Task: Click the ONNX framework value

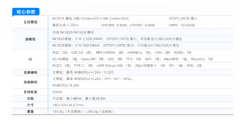Action: tap(57, 92)
